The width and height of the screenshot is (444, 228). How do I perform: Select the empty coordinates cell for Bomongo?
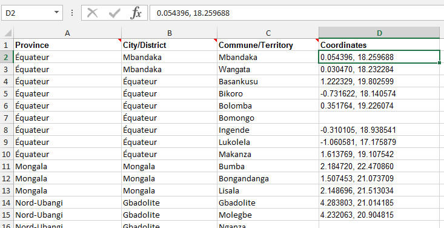coord(379,118)
